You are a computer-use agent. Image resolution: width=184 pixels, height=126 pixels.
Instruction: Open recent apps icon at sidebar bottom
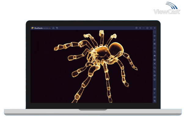click(x=155, y=101)
